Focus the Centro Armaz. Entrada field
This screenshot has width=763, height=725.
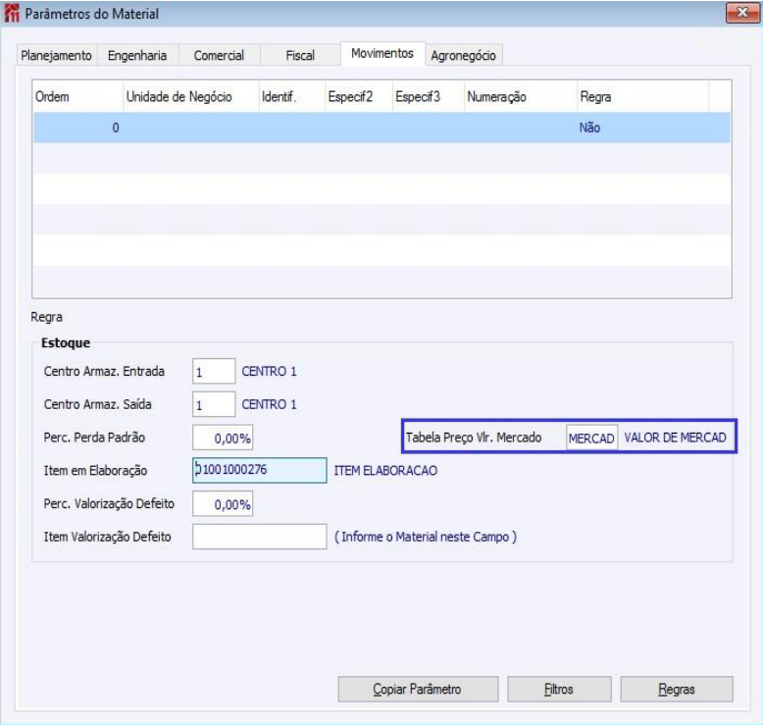tap(214, 371)
